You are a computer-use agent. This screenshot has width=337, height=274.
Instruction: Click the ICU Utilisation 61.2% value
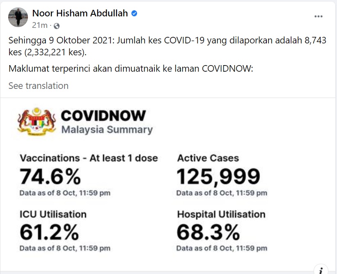pos(49,232)
